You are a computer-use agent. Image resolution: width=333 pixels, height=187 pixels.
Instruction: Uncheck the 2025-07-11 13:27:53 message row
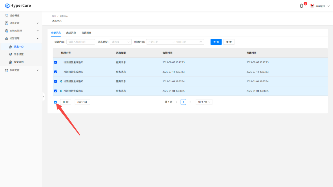55,72
